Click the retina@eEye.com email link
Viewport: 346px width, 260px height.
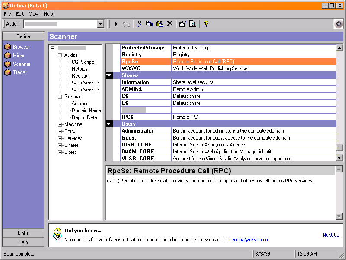click(x=250, y=240)
